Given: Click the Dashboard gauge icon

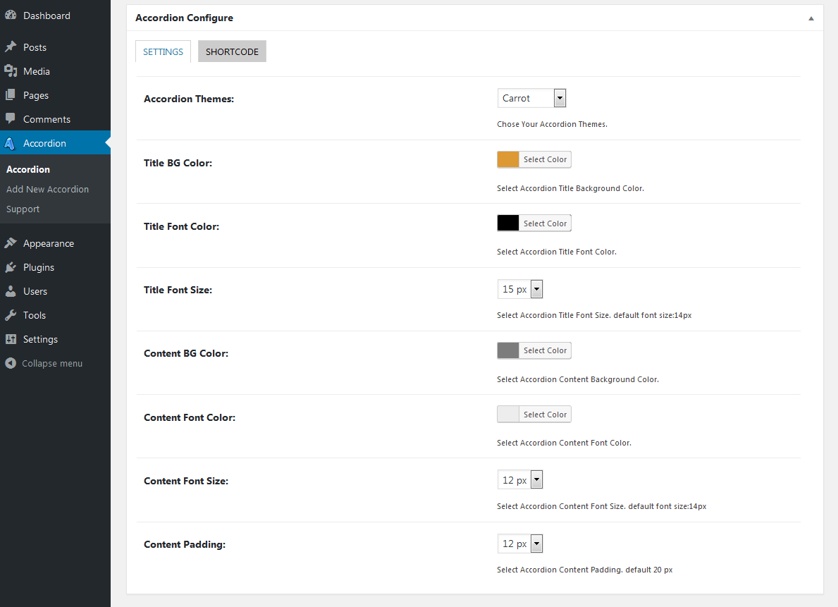Looking at the screenshot, I should pos(11,16).
